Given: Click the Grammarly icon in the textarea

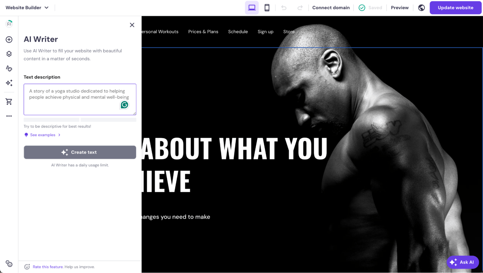Looking at the screenshot, I should point(124,105).
